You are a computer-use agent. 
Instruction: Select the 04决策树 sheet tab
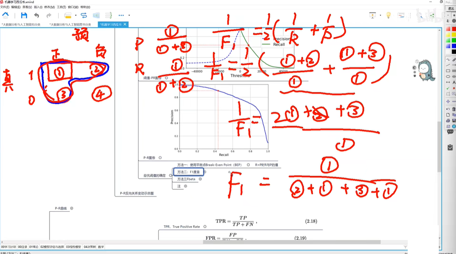(x=90, y=247)
